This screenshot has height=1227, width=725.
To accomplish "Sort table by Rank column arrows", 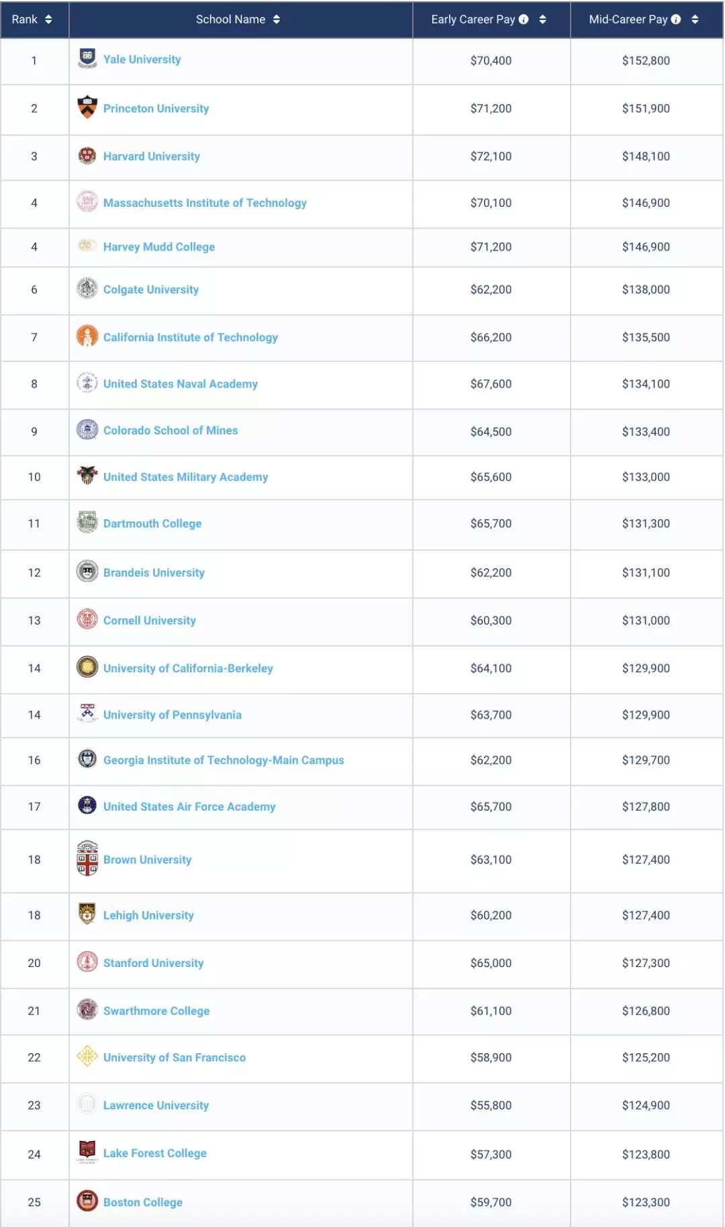I will click(x=48, y=19).
